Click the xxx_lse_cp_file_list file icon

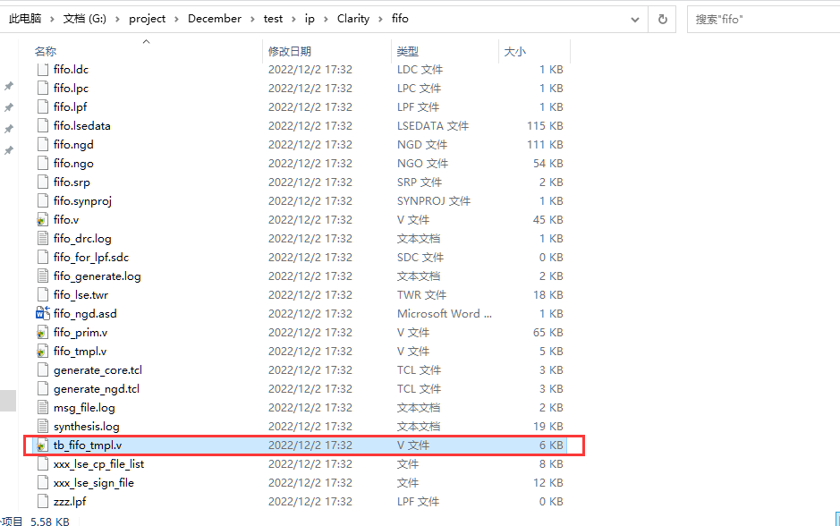coord(43,464)
